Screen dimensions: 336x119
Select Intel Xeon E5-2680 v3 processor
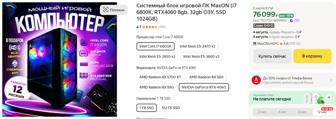point(201,56)
